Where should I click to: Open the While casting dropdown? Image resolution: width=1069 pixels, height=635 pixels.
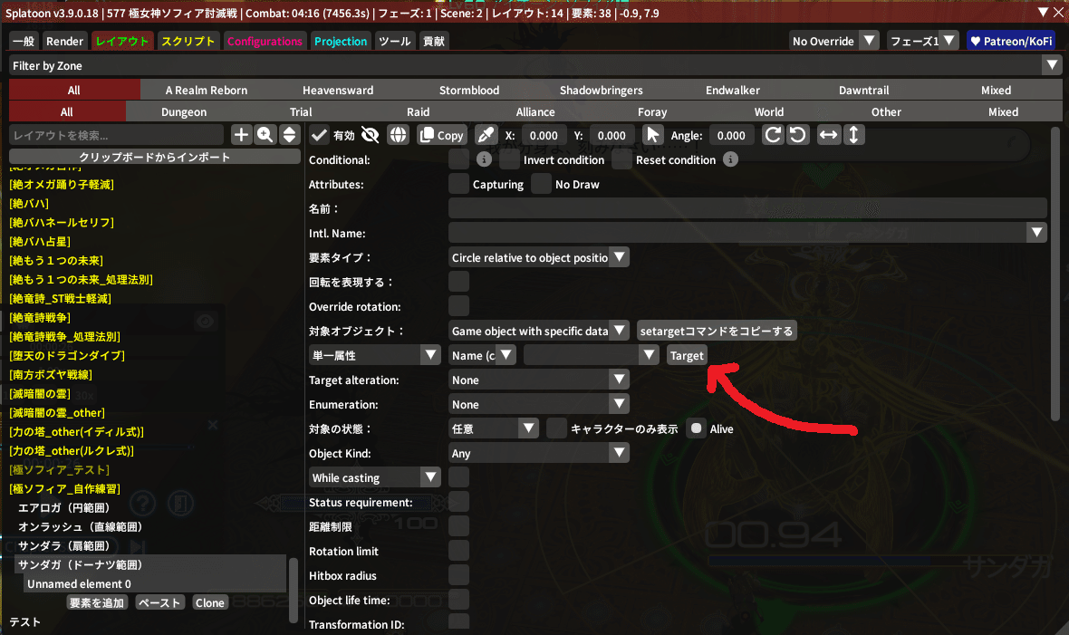375,477
